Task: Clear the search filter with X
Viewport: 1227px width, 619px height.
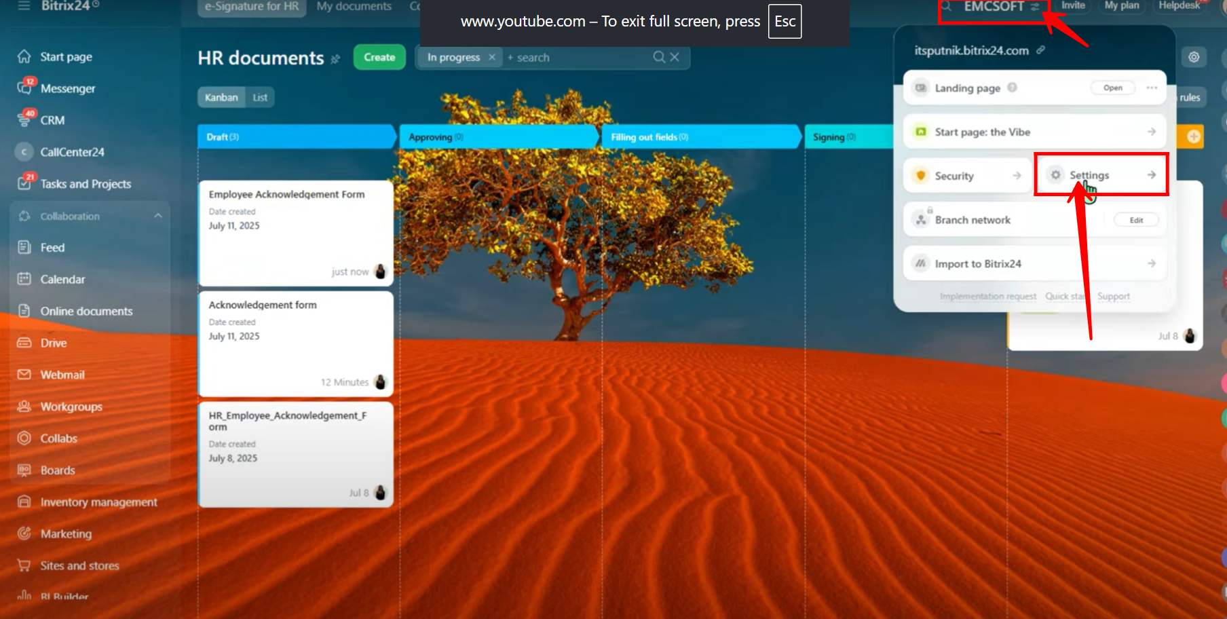Action: [675, 57]
